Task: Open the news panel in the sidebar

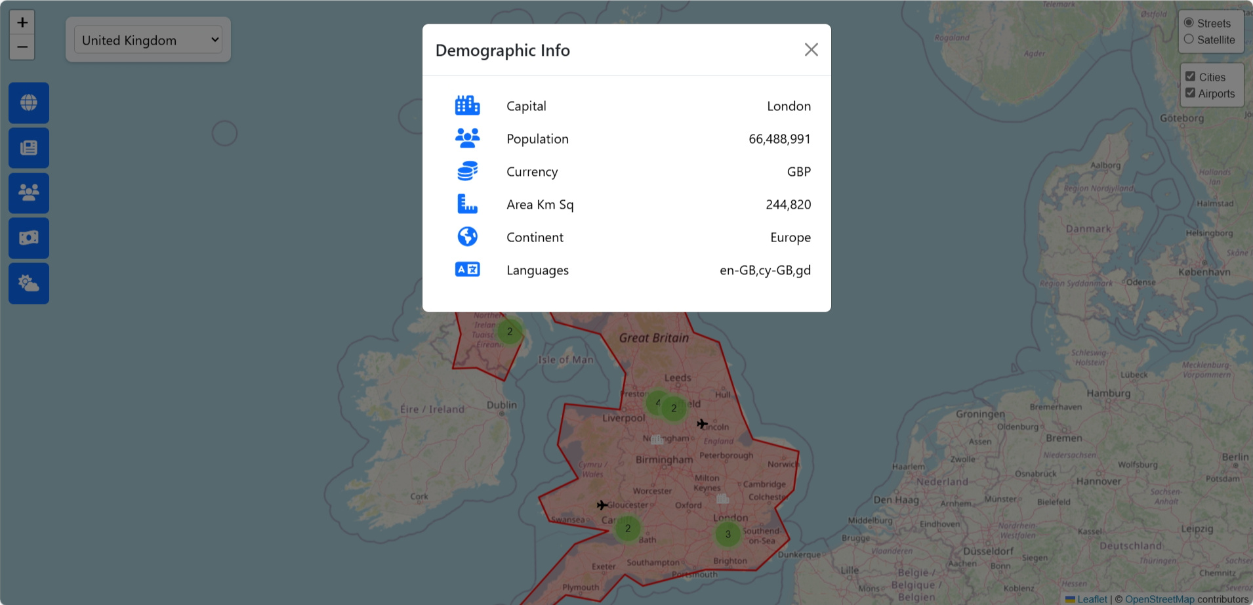Action: 28,148
